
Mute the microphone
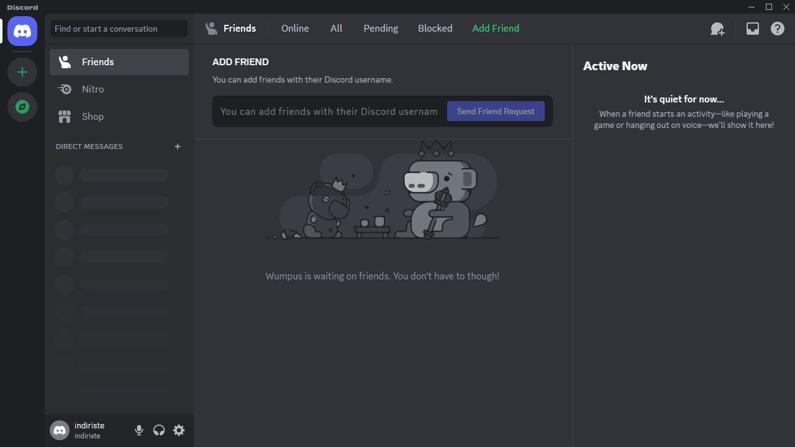[x=139, y=430]
